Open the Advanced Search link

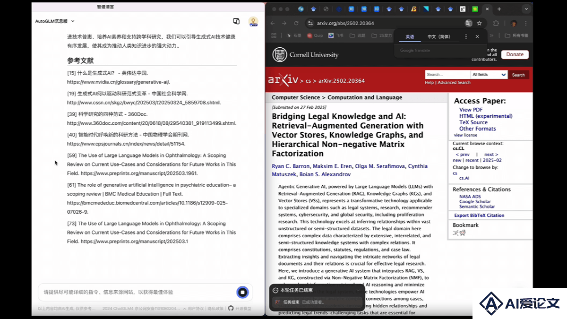[x=454, y=83]
